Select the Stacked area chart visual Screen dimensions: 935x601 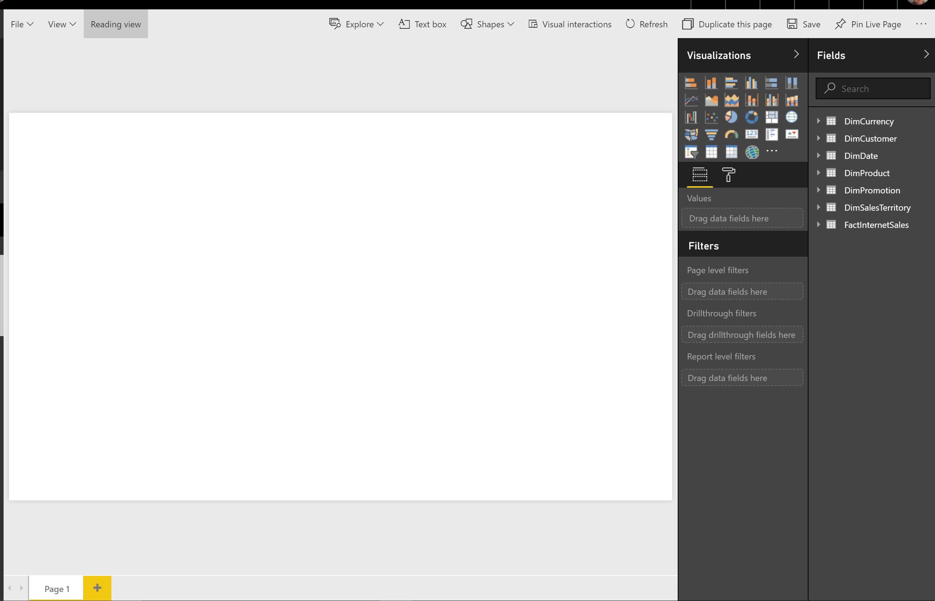(731, 100)
